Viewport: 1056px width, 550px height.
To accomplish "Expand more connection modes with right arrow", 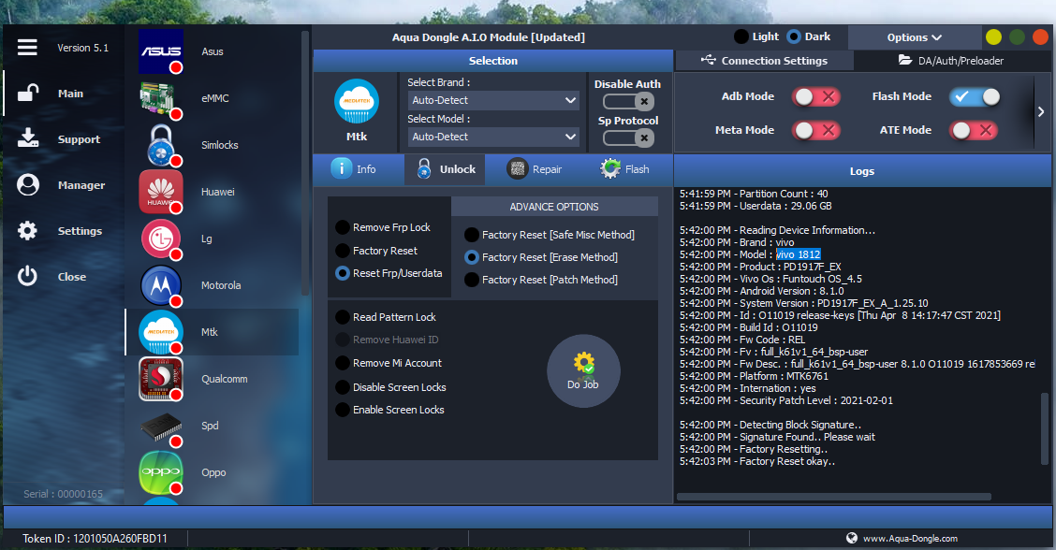I will click(x=1041, y=111).
